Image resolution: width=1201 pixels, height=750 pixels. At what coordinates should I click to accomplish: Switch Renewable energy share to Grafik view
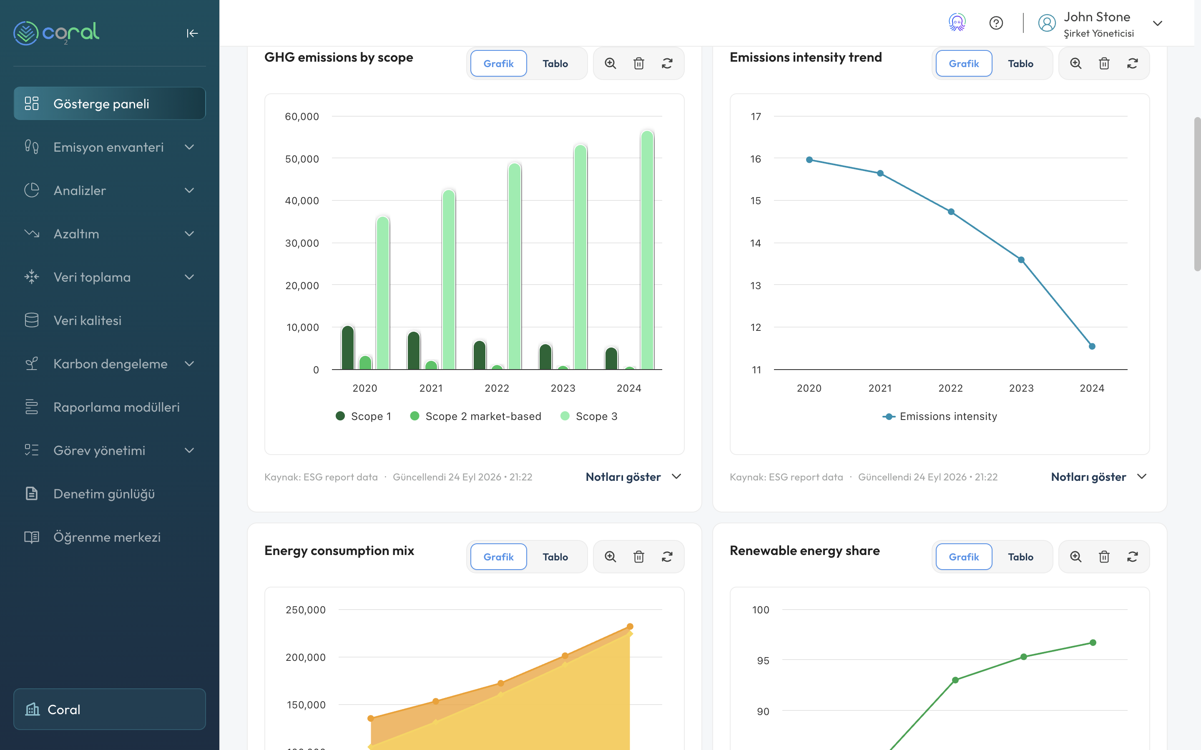point(964,557)
